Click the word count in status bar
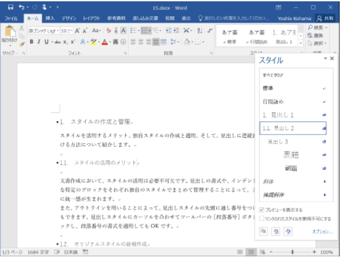This screenshot has width=341, height=259. [38, 252]
